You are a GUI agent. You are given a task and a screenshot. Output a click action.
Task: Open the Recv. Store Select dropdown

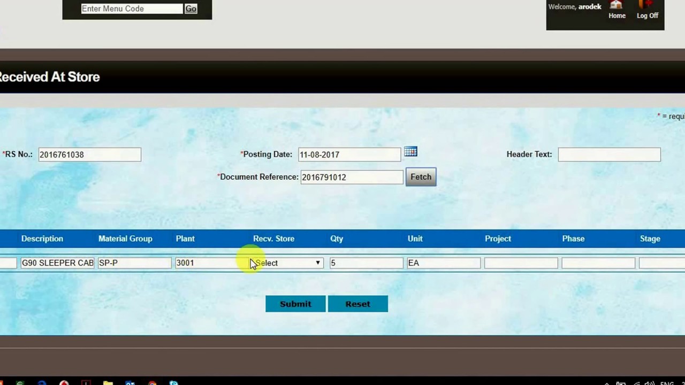point(288,263)
